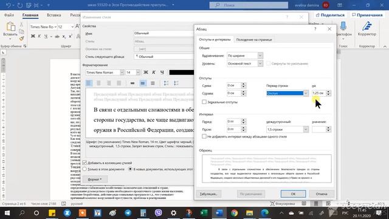Open font name dropdown in style dialog

122,72
